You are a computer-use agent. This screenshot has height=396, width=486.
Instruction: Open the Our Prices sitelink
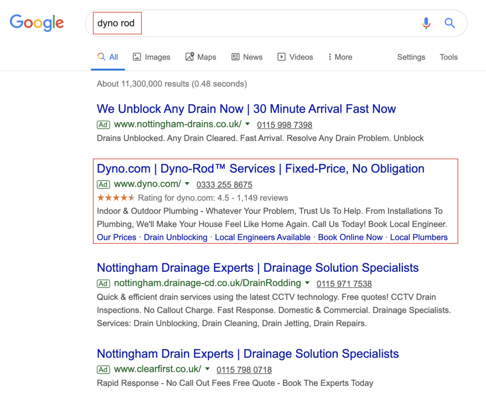point(117,237)
